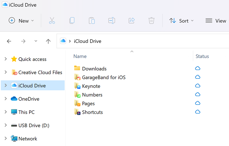Select OneDrive in the sidebar
The height and width of the screenshot is (146, 229).
(x=29, y=99)
